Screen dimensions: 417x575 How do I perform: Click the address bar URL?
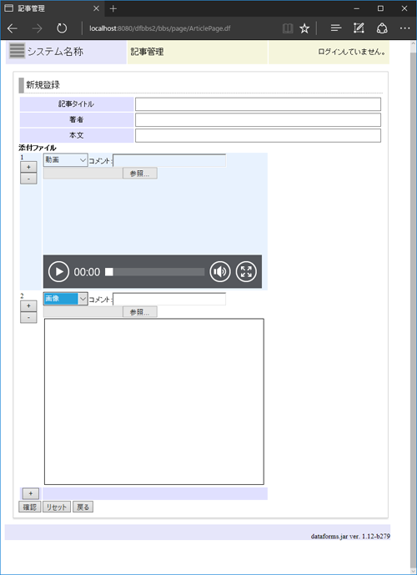point(160,28)
